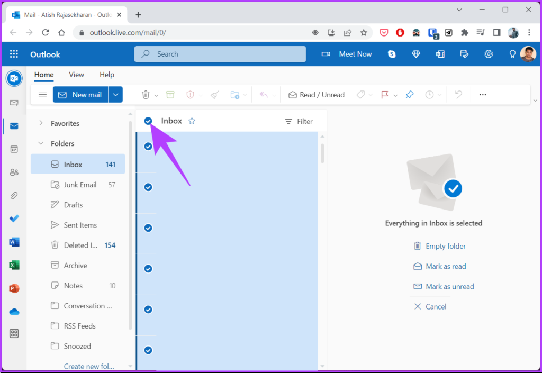Launch Word from the left rail
The width and height of the screenshot is (542, 373).
click(14, 242)
